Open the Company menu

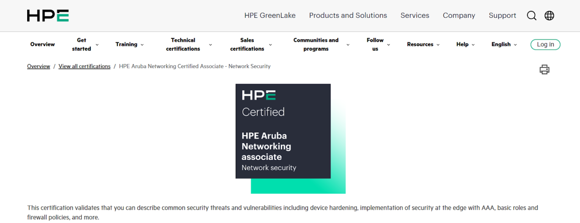459,15
